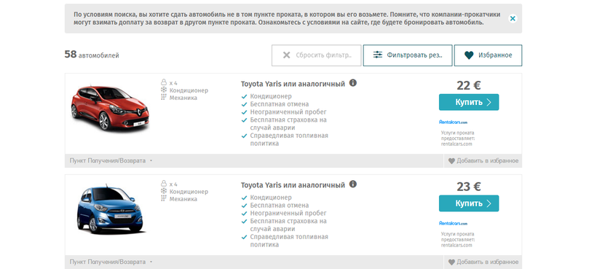Click the title of the 22 € car offer

click(x=293, y=84)
